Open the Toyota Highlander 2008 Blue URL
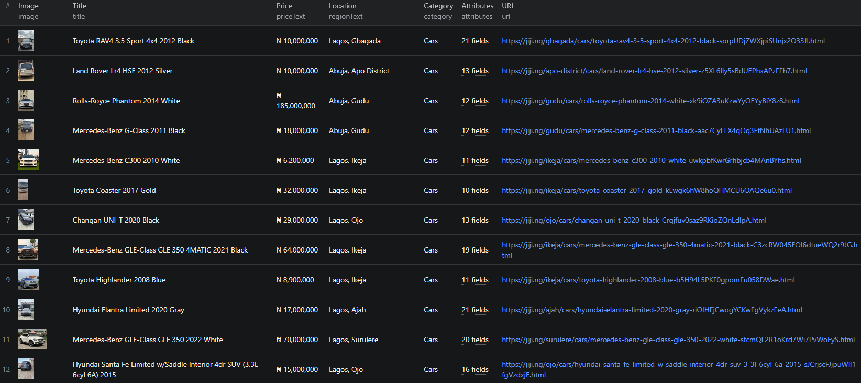Image resolution: width=861 pixels, height=383 pixels. 648,280
